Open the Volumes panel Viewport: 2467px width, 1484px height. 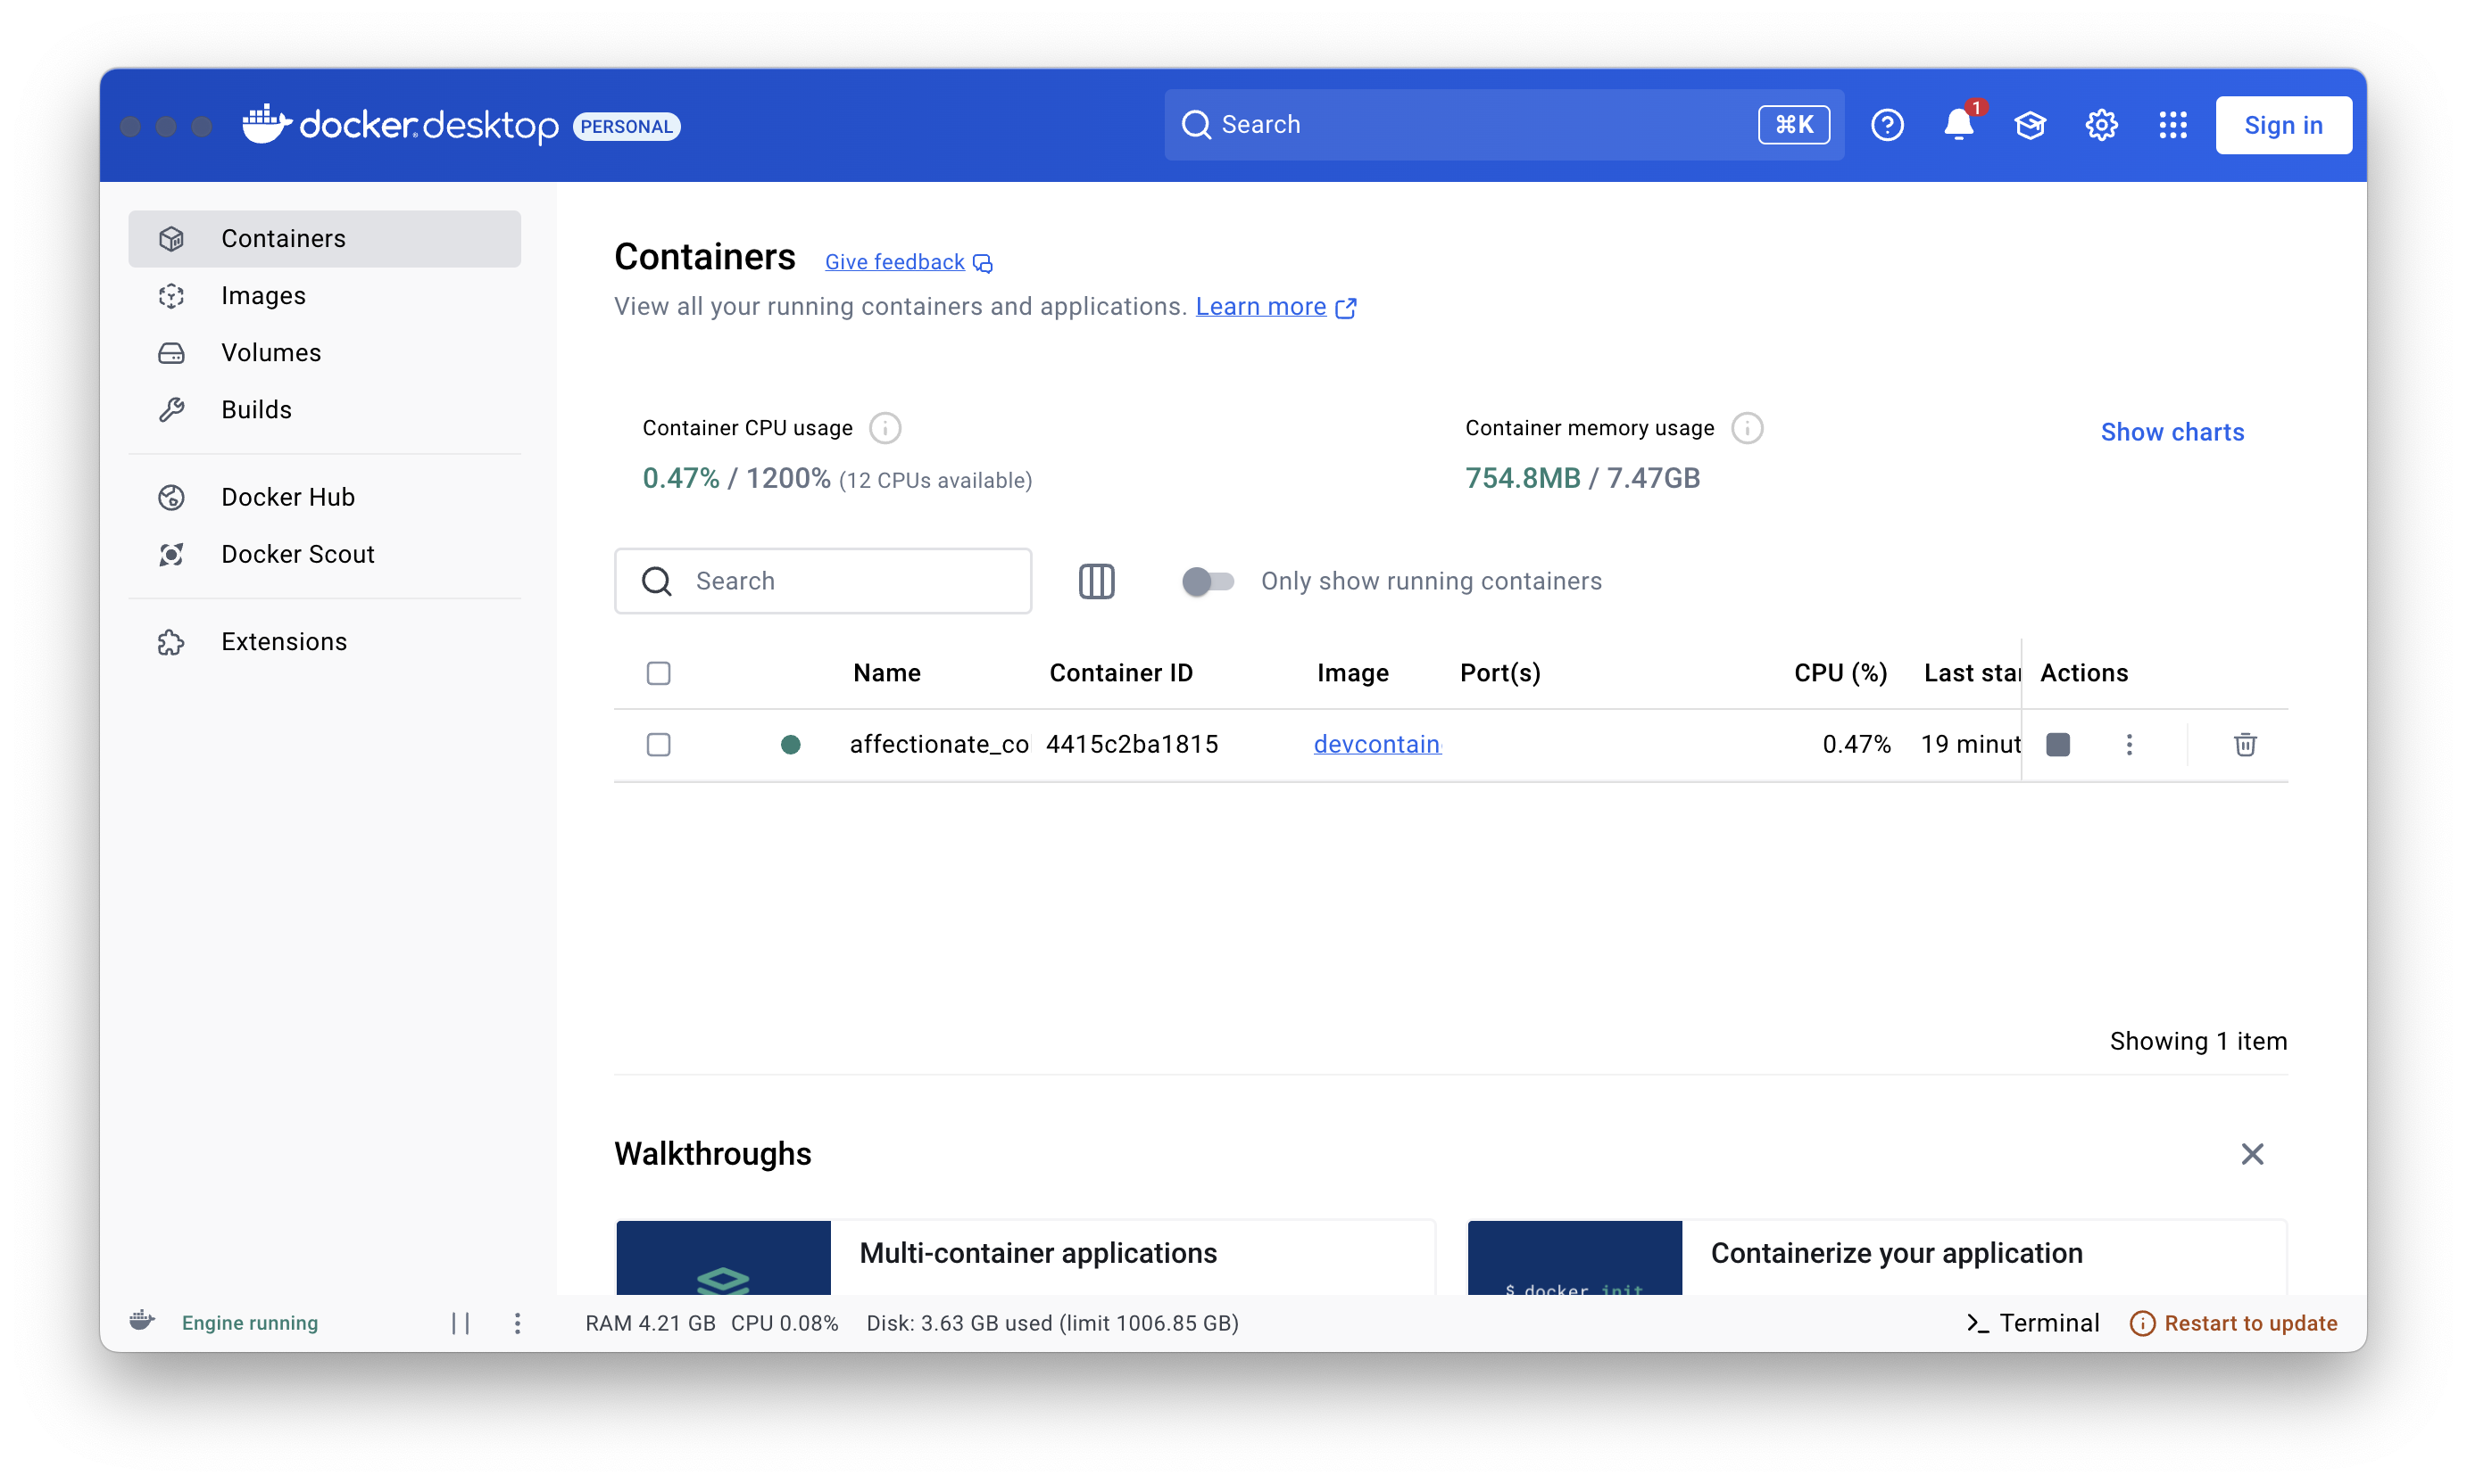[x=270, y=352]
